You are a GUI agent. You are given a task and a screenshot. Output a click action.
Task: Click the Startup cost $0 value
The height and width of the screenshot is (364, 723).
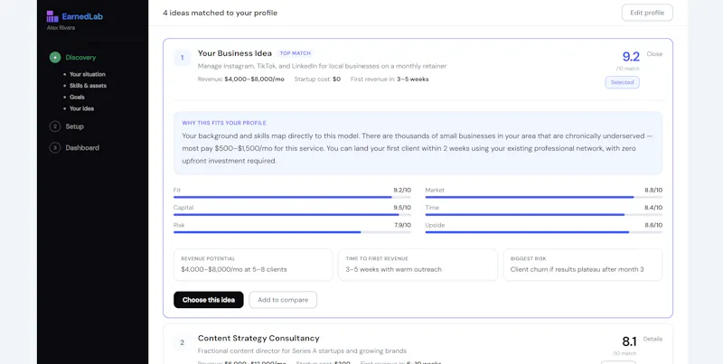coord(336,79)
